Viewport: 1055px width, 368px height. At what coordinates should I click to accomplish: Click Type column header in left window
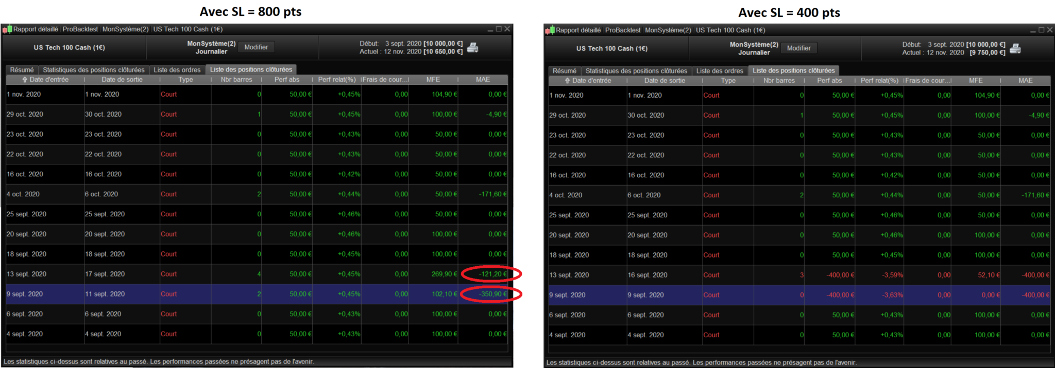coord(185,80)
